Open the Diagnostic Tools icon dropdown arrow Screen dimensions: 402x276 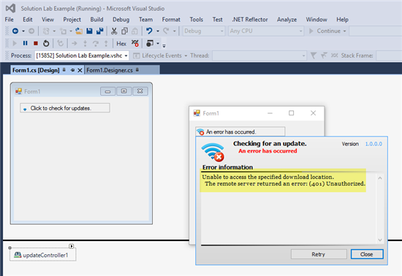click(158, 44)
